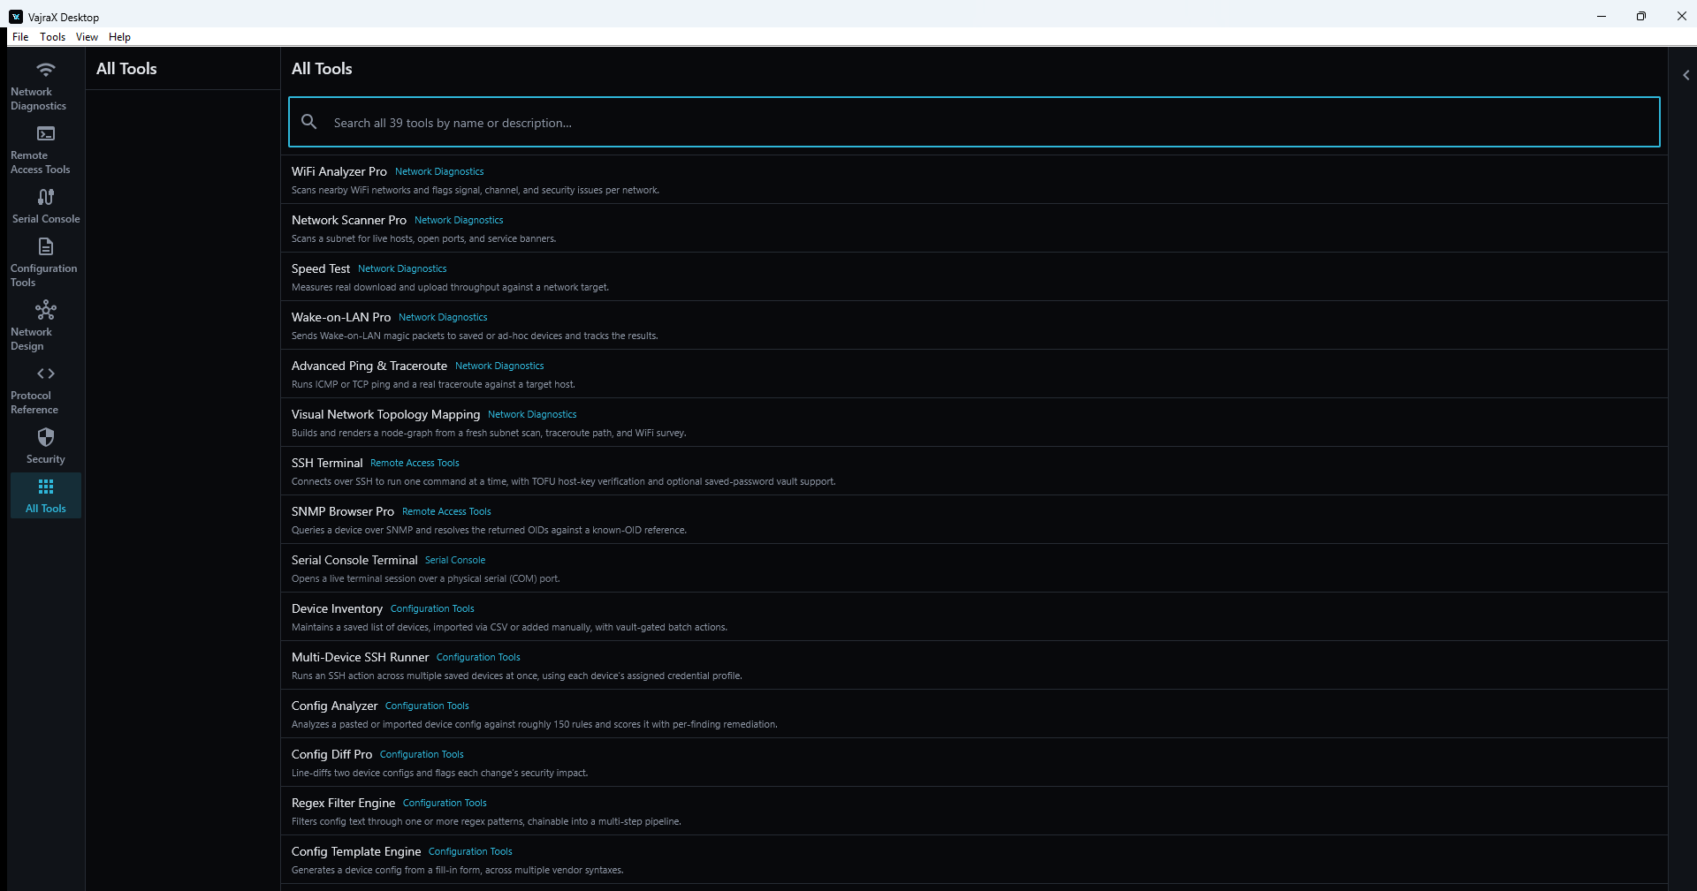Viewport: 1697px width, 891px height.
Task: Focus the search all 39 tools field
Action: click(974, 122)
